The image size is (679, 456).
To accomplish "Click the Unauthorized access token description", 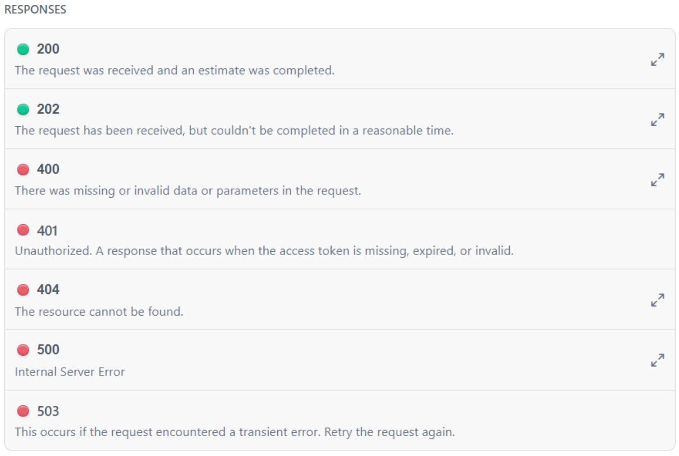I will click(264, 251).
